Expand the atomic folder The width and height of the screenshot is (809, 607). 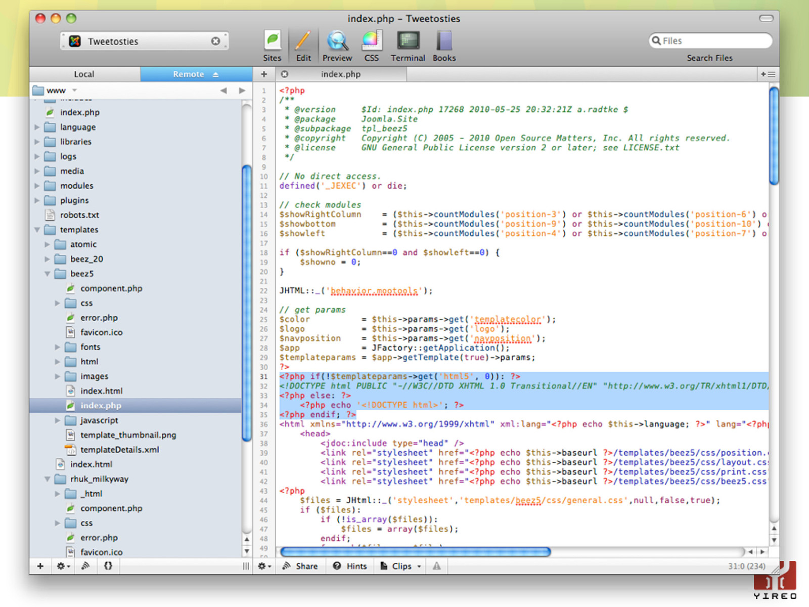tap(47, 244)
